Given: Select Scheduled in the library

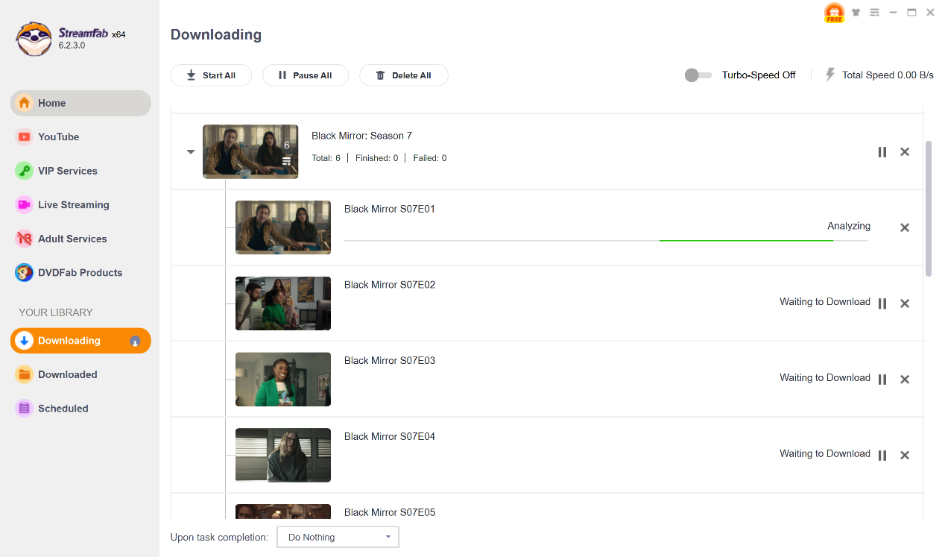Looking at the screenshot, I should pos(80,409).
